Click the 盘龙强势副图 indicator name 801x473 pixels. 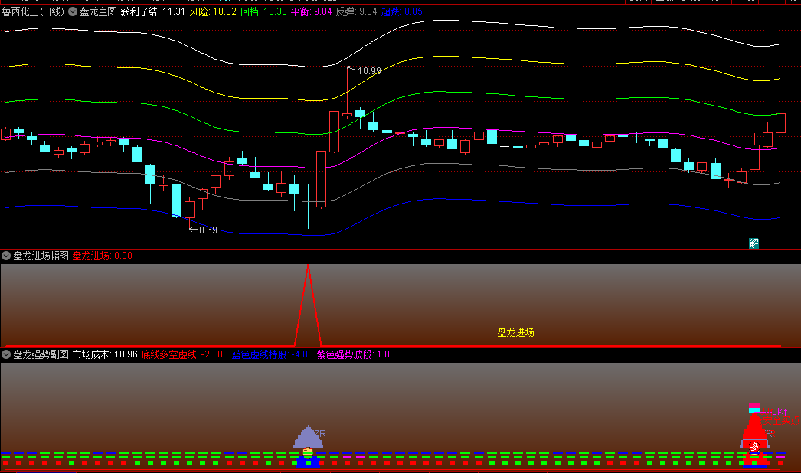[41, 354]
